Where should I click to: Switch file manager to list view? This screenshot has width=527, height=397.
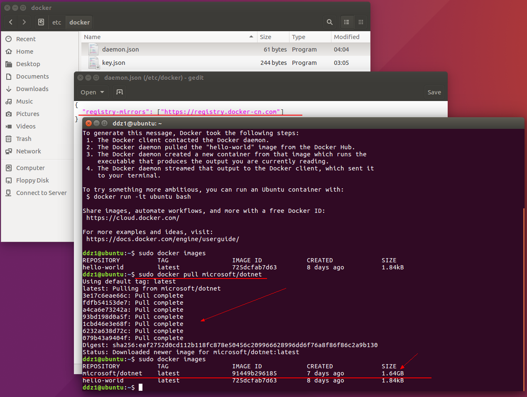347,22
